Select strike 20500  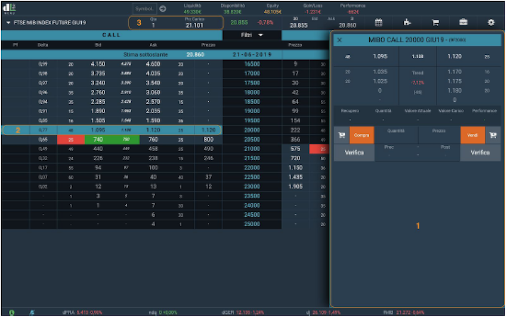tap(252, 139)
